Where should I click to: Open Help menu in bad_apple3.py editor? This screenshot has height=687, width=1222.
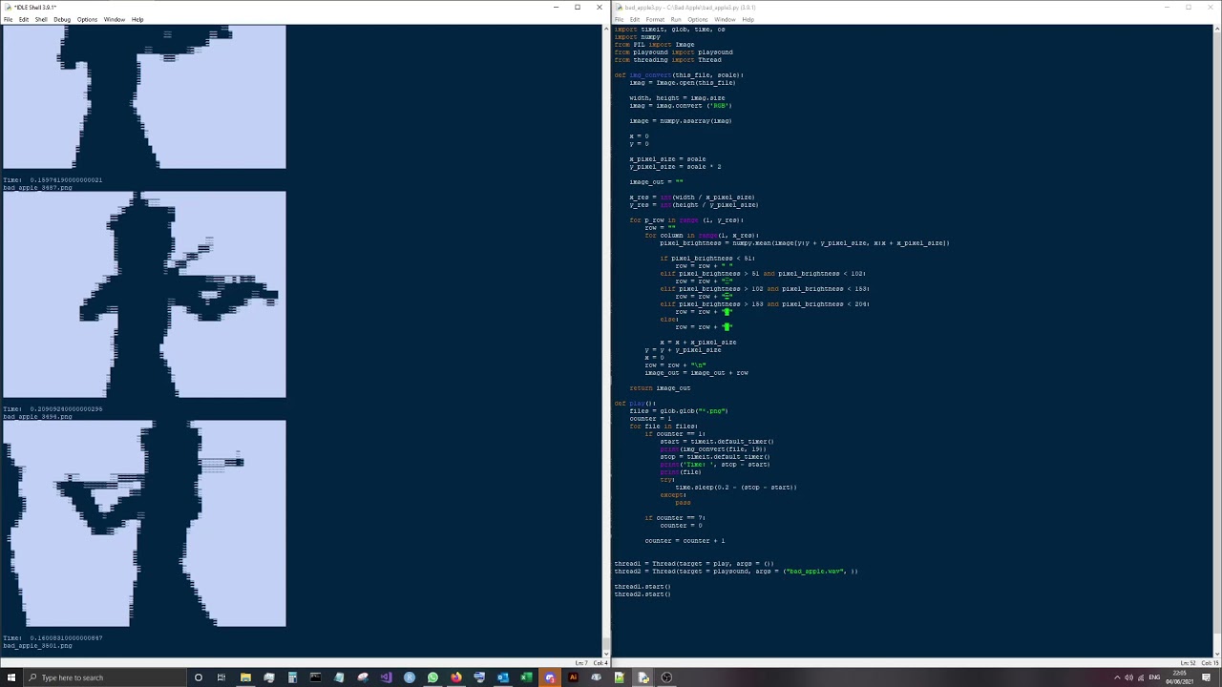click(748, 19)
